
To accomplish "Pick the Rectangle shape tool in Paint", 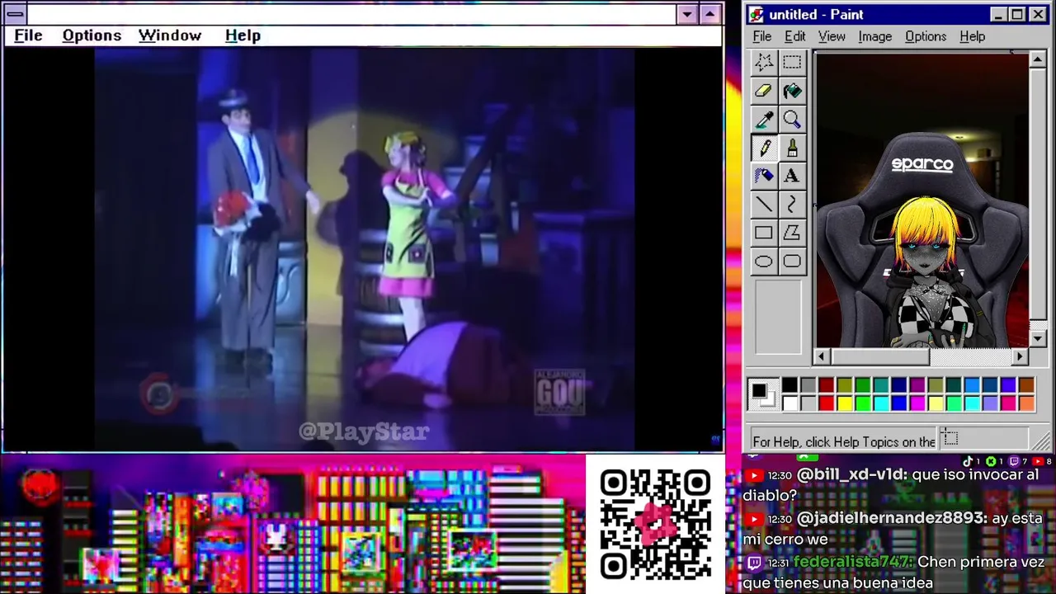I will 764,233.
